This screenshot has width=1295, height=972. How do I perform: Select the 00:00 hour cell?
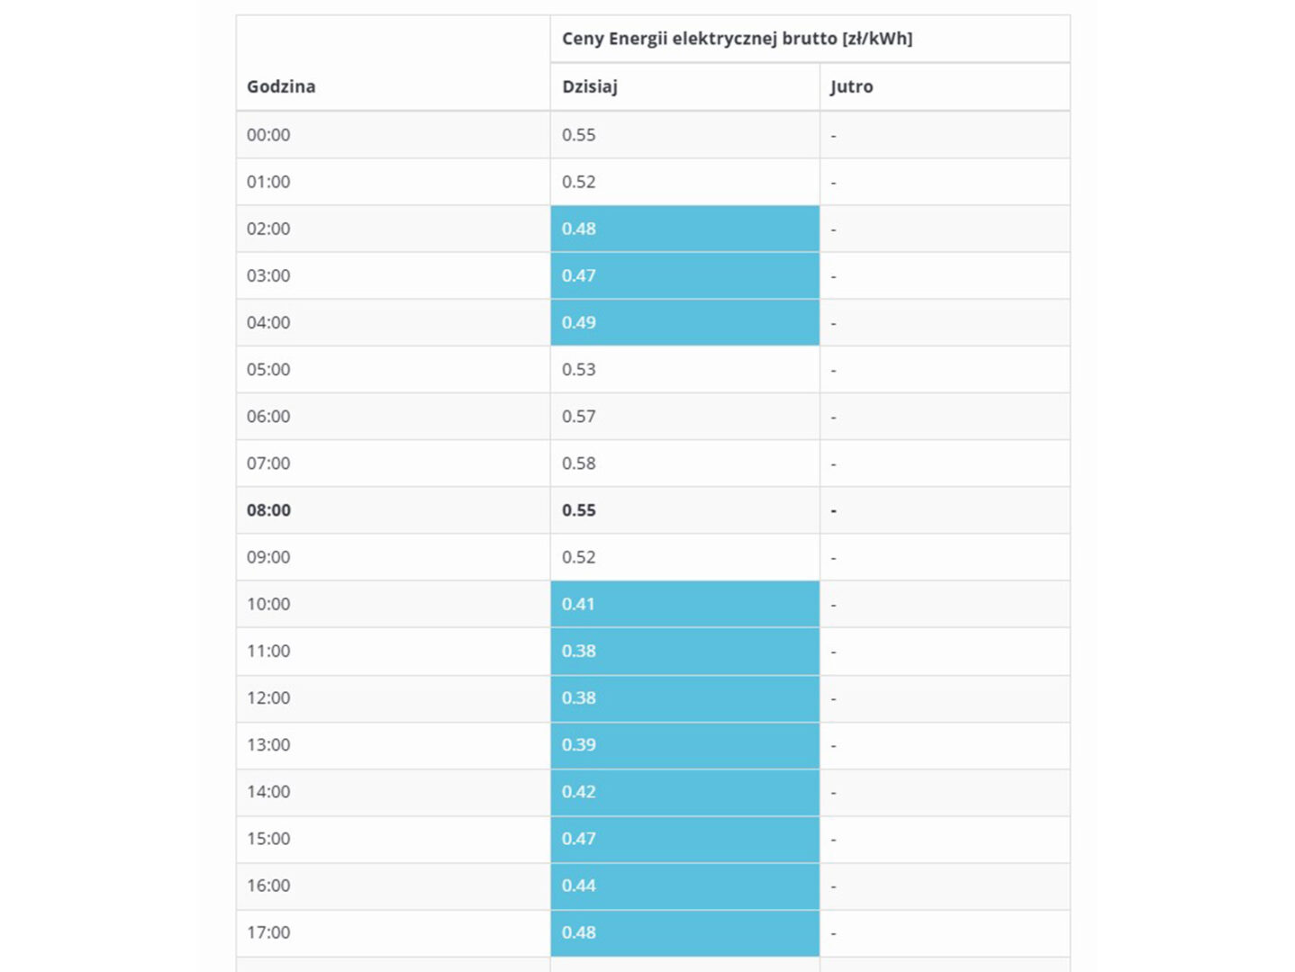268,135
